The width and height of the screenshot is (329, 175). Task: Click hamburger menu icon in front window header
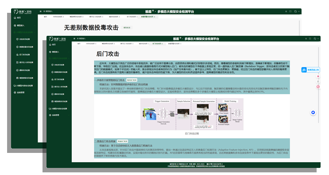click(x=74, y=38)
